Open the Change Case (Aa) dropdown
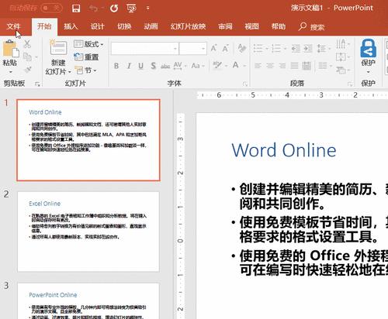The image size is (388, 319). [198, 66]
